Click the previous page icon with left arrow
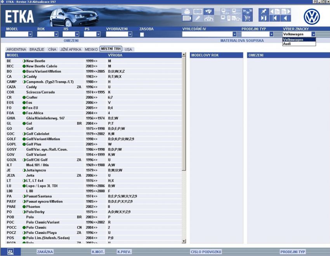This screenshot has height=256, width=330. click(x=274, y=11)
